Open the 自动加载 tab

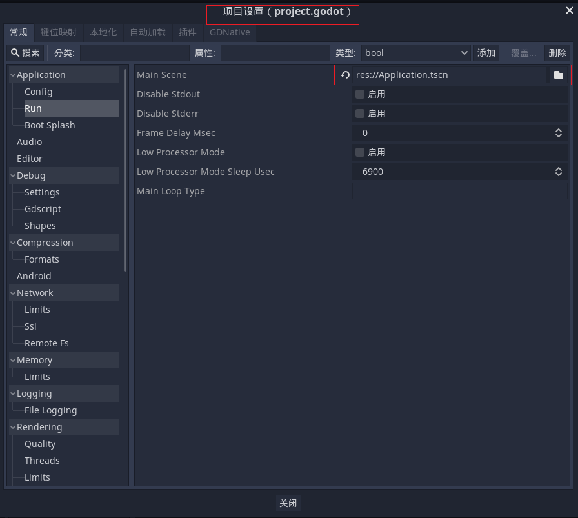coord(148,32)
